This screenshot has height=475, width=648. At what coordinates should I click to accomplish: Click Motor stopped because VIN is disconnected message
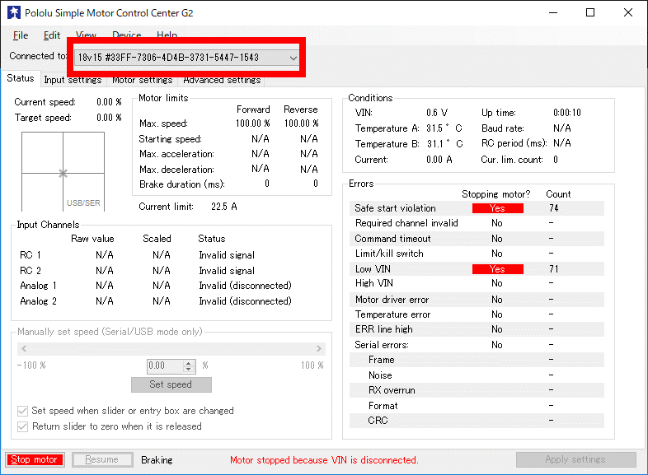pyautogui.click(x=324, y=460)
